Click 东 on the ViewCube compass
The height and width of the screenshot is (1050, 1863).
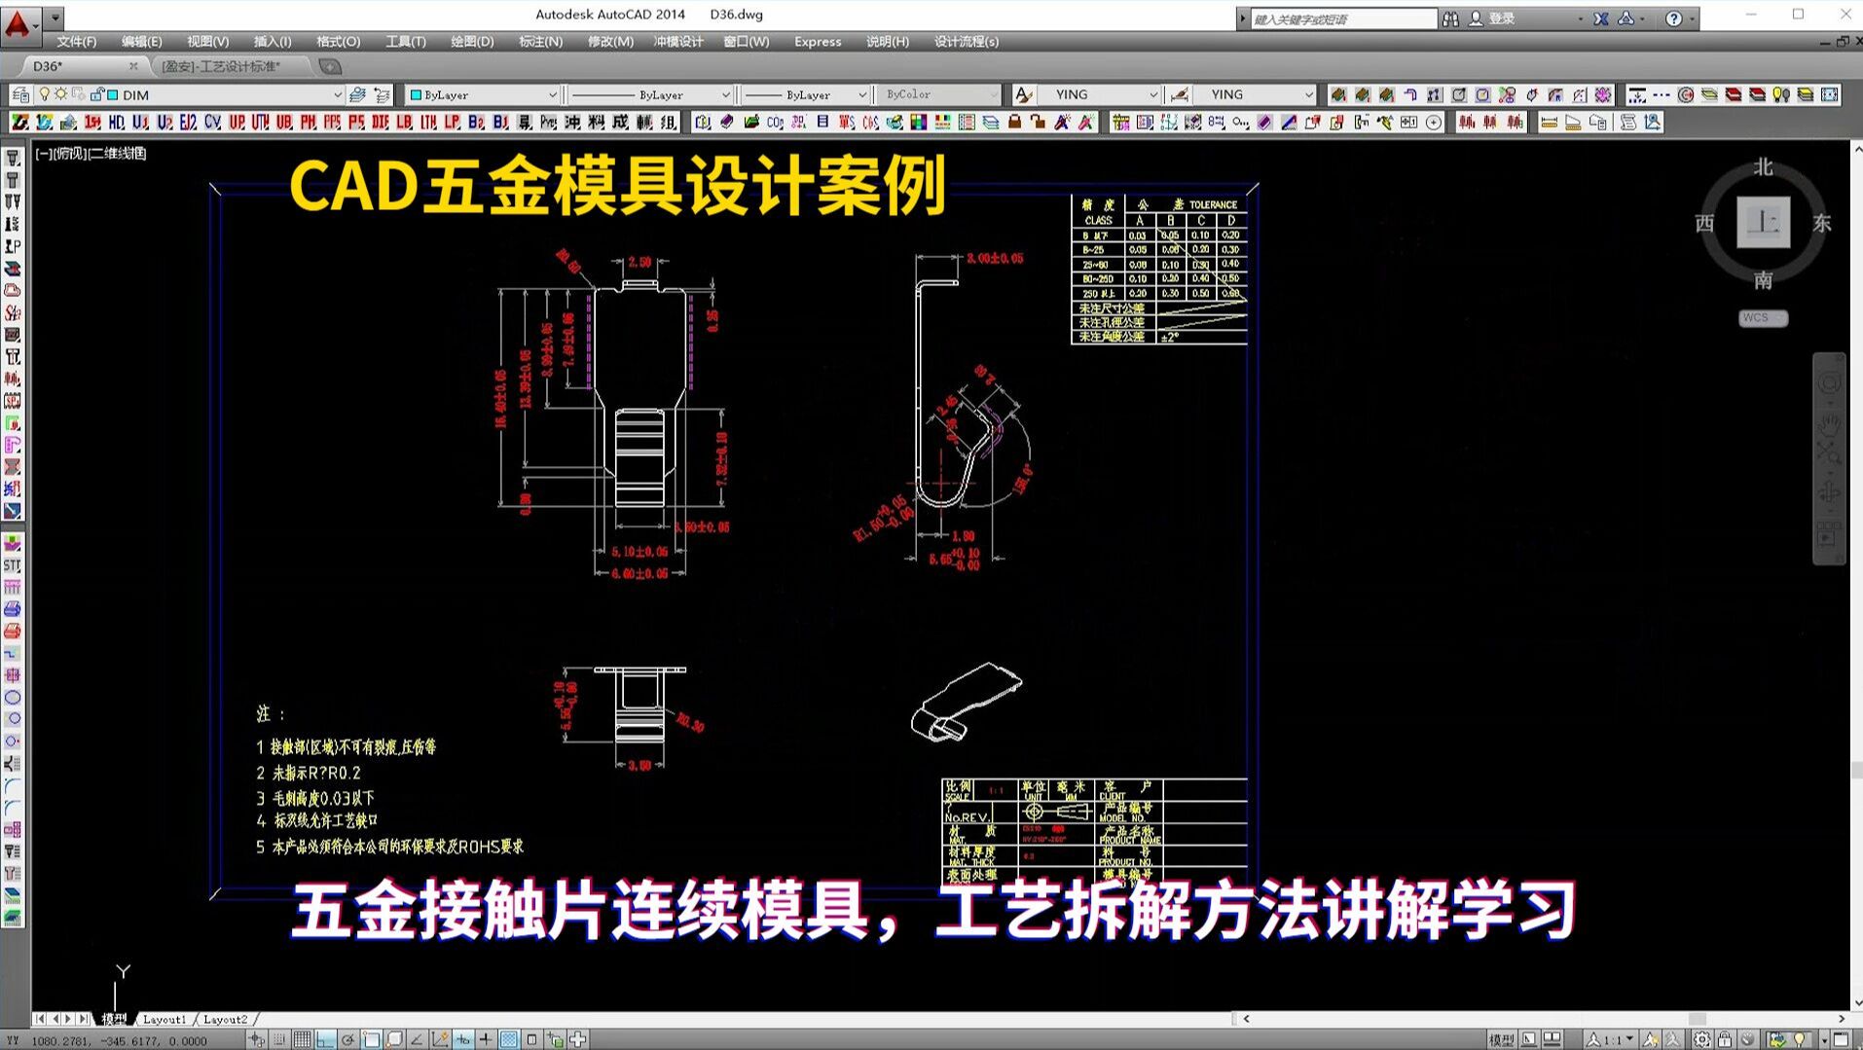(x=1821, y=223)
